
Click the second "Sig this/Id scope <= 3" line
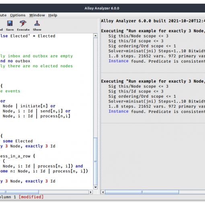click(136, 91)
